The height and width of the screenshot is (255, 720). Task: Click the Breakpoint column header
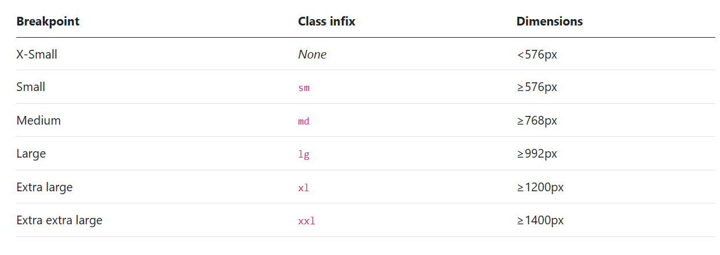coord(48,21)
